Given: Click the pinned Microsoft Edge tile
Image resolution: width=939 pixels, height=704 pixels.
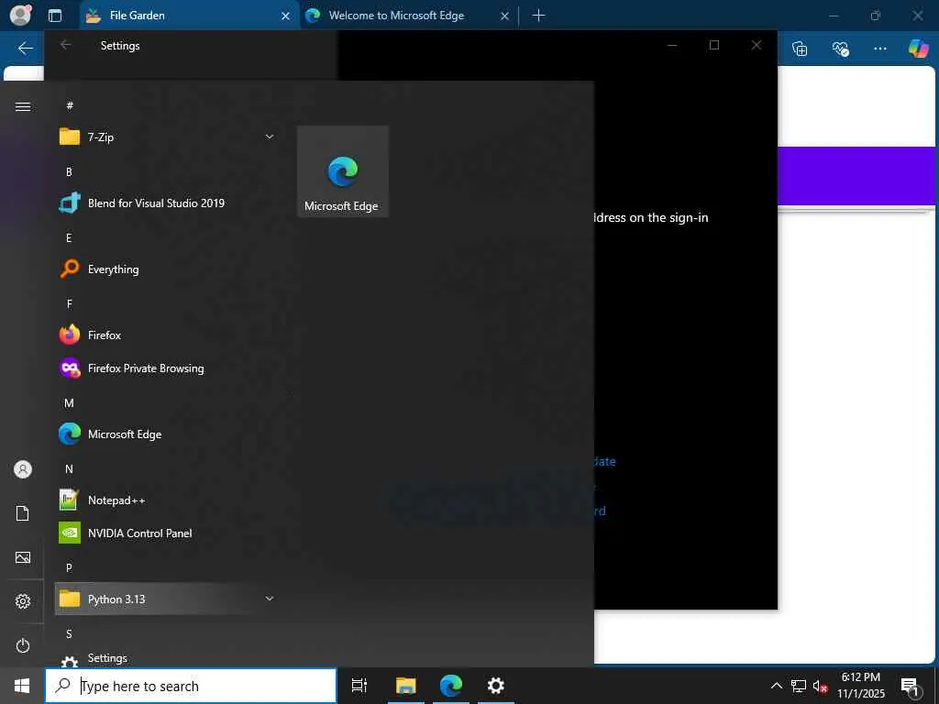Looking at the screenshot, I should point(343,171).
